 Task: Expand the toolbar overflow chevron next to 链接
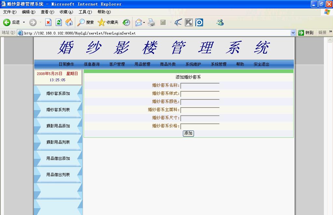(x=330, y=32)
